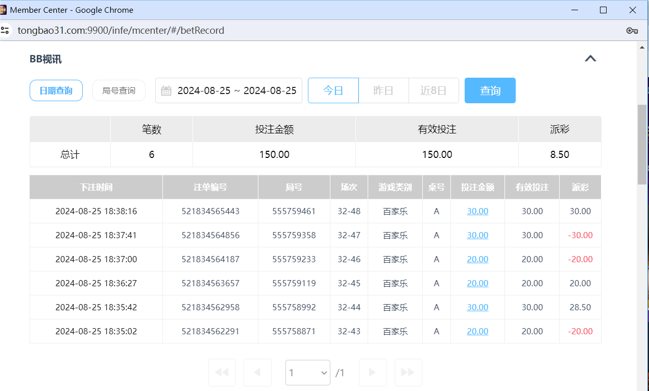This screenshot has height=391, width=649.
Task: Jump to the last page with double-right arrow
Action: (x=408, y=372)
